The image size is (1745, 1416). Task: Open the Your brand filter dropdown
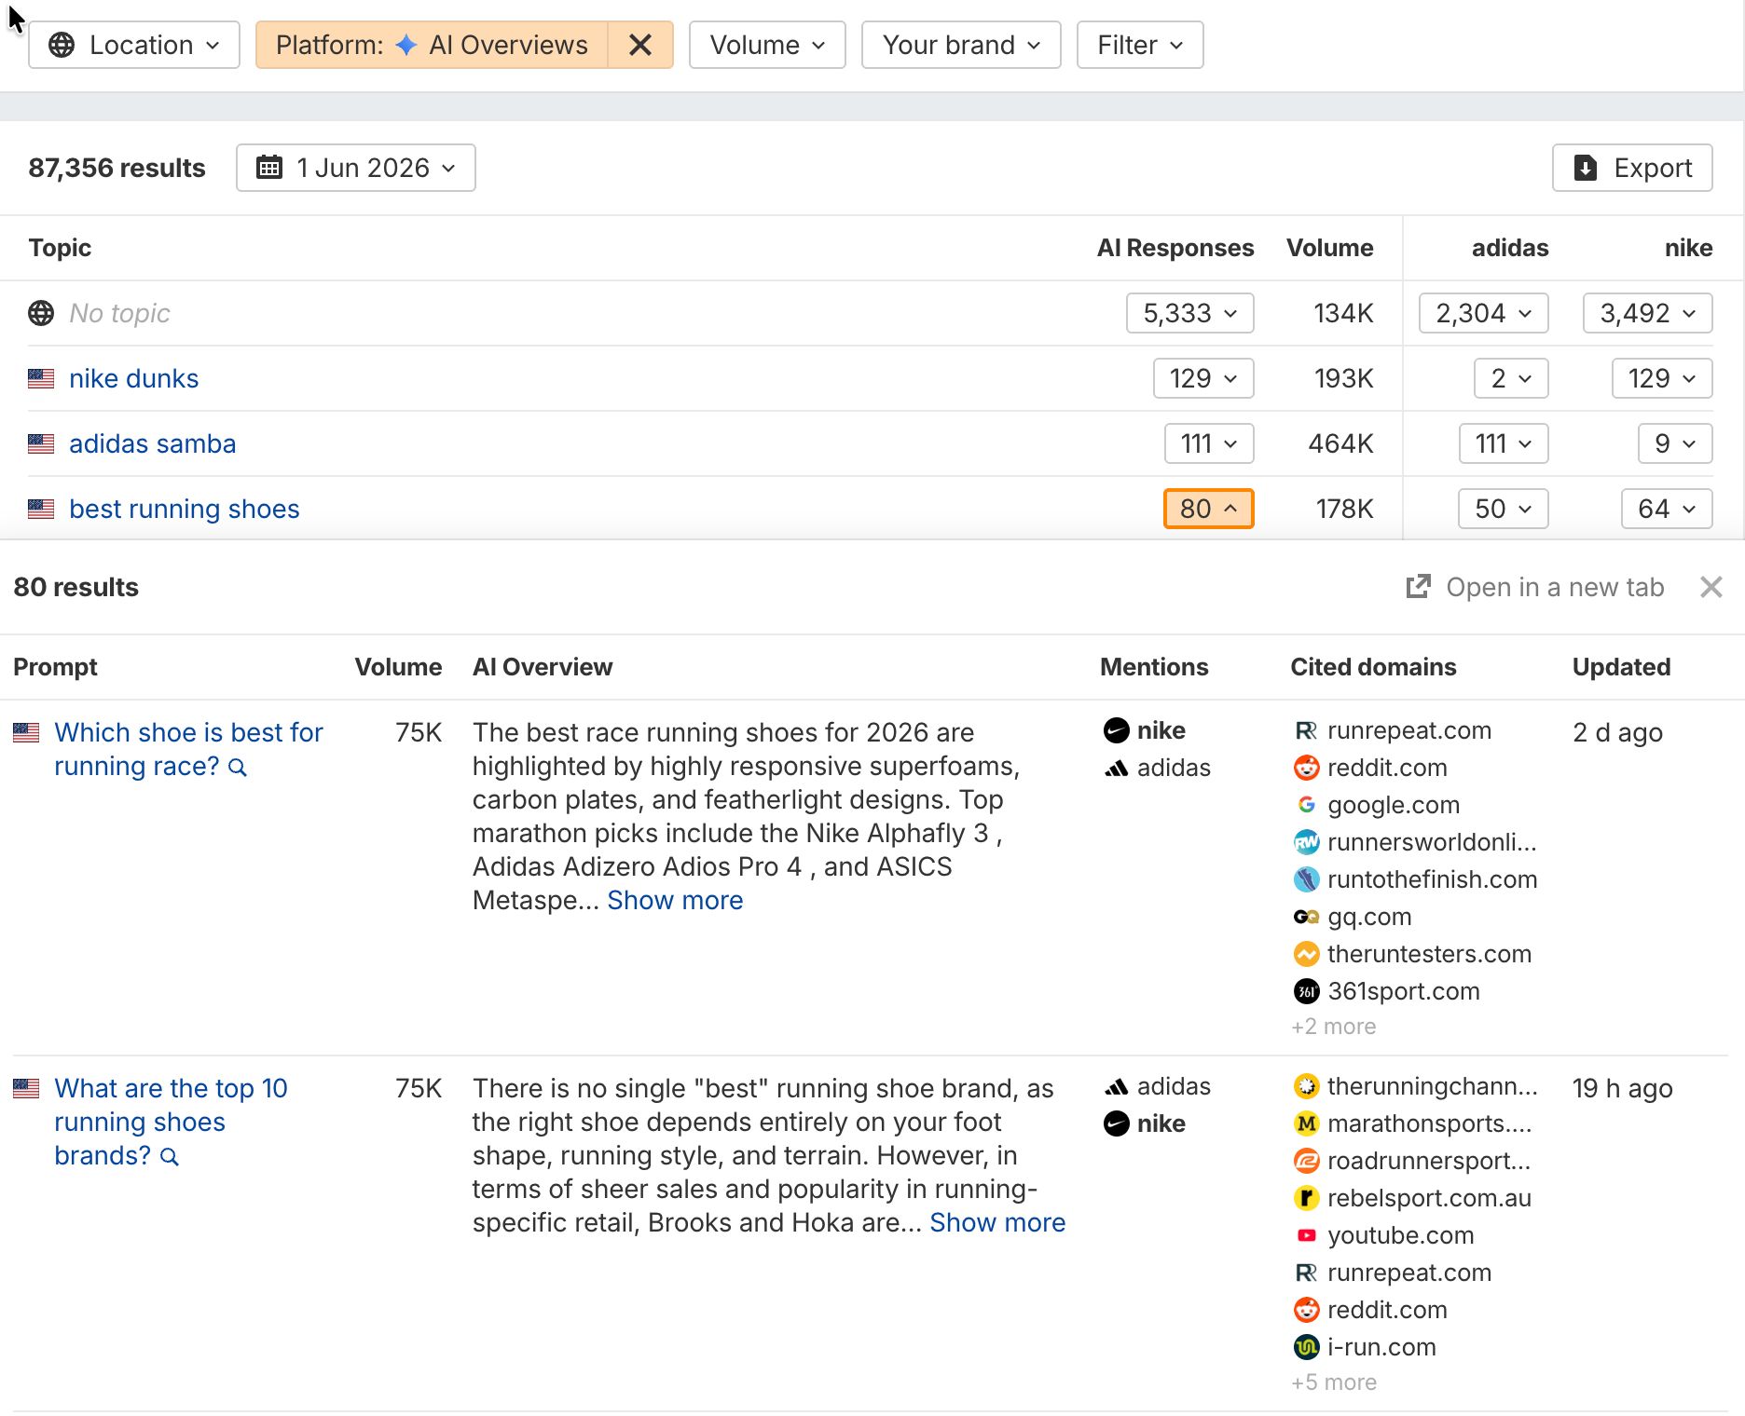coord(961,45)
